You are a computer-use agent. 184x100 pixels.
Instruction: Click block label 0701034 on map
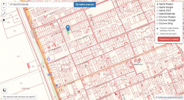[77, 31]
